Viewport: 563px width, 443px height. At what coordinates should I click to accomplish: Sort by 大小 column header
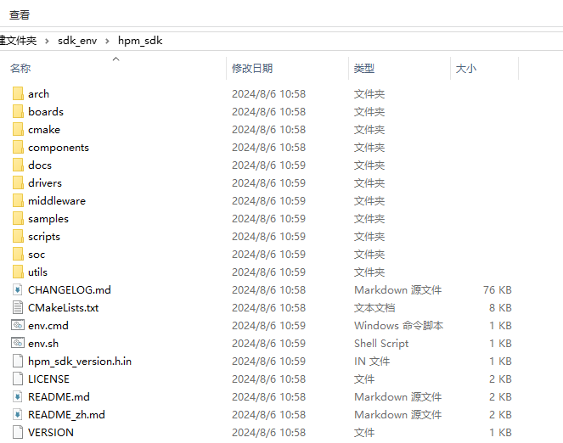466,69
